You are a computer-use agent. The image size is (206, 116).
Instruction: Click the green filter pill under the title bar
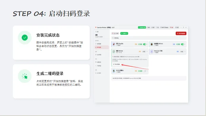pyautogui.click(x=124, y=33)
